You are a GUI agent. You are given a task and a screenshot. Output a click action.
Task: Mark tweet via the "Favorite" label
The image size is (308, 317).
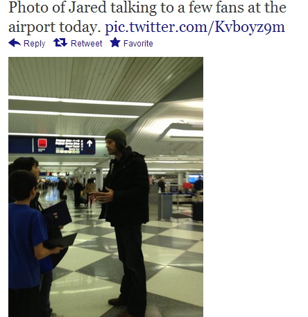pos(138,44)
